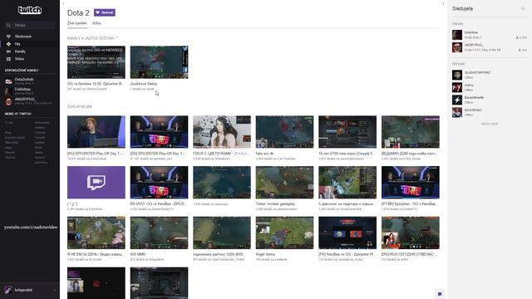The image size is (532, 299).
Task: Open the purple Twitch placeholder stream thumbnail
Action: (96, 183)
